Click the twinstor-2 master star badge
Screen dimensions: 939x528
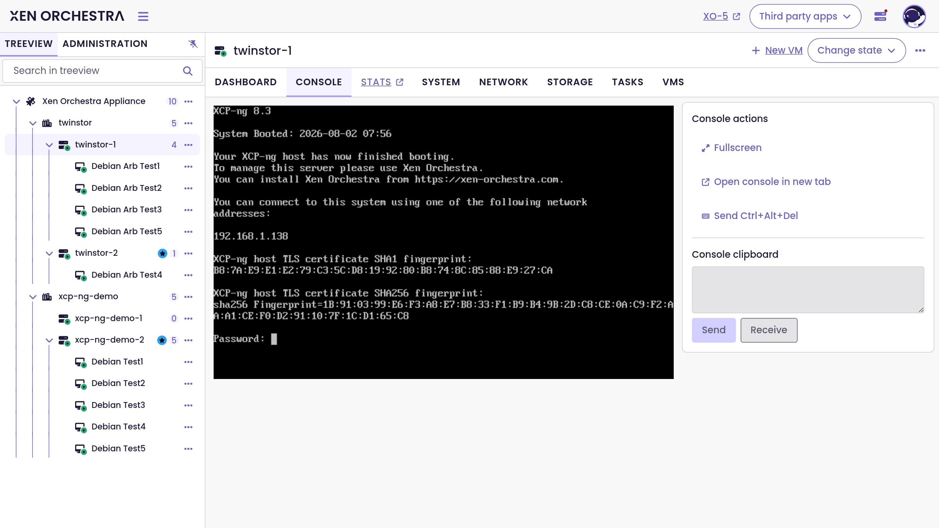(x=162, y=253)
